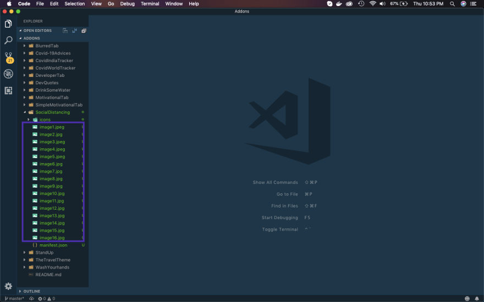The height and width of the screenshot is (302, 484).
Task: Open Siri from the menu bar
Action: [x=463, y=4]
